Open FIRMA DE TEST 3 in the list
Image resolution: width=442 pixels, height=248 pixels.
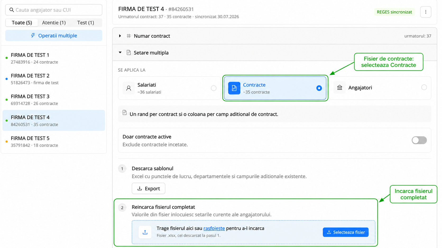[x=54, y=100]
